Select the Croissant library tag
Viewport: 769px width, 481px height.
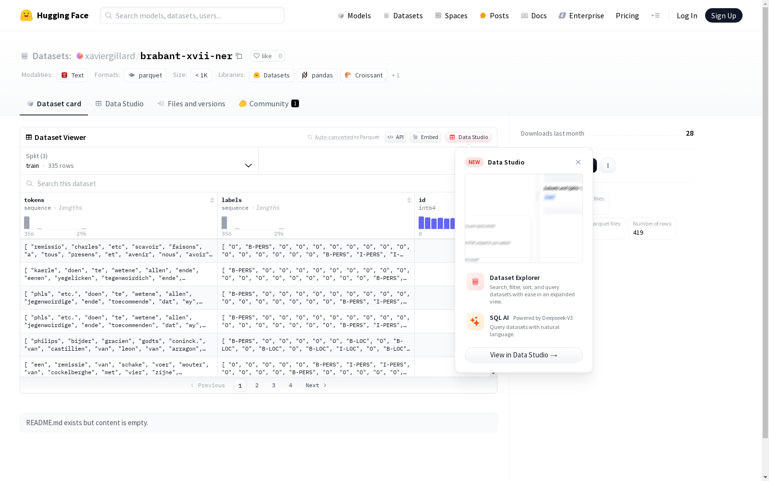point(364,75)
